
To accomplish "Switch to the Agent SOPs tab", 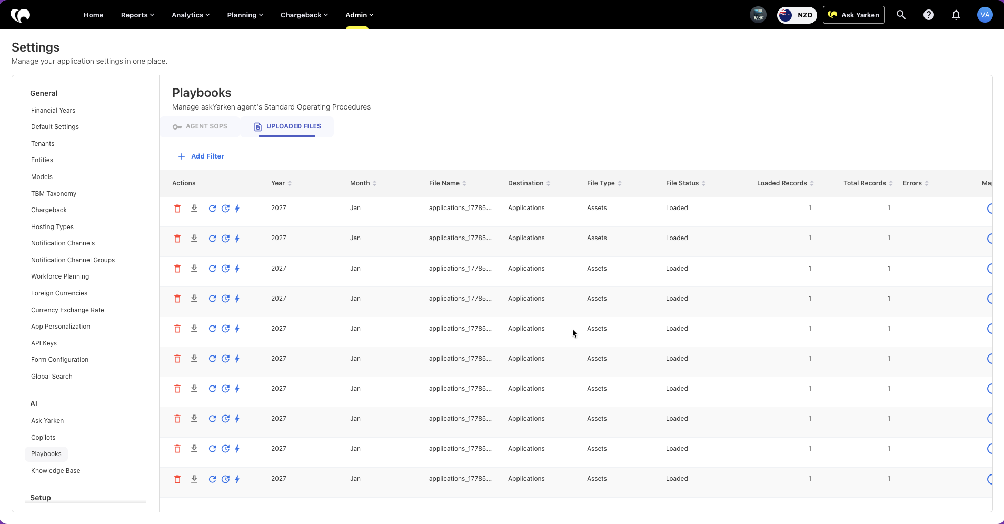I will [200, 126].
